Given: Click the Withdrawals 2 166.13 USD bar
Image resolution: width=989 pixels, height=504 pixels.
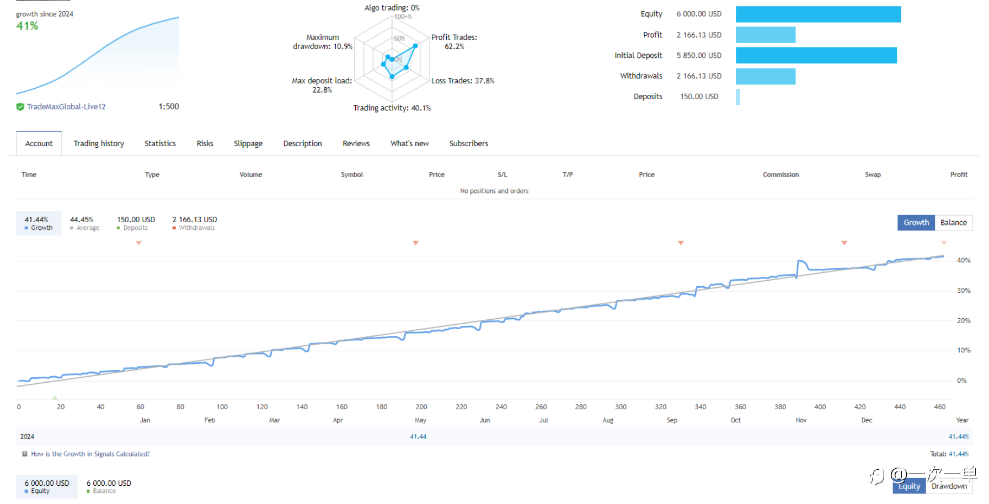Looking at the screenshot, I should 766,76.
